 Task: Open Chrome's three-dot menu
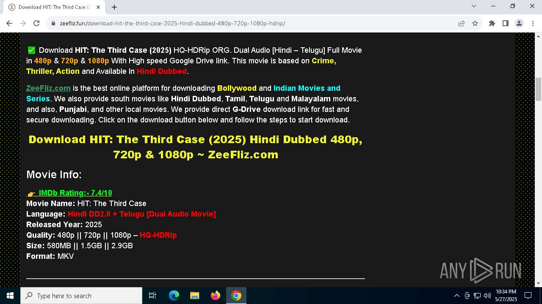pyautogui.click(x=533, y=23)
